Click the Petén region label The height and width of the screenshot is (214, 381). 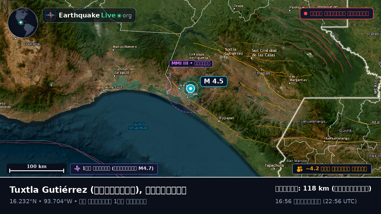(x=373, y=34)
